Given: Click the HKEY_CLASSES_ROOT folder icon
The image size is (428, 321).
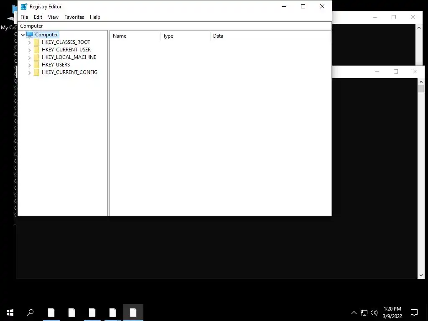Looking at the screenshot, I should [37, 42].
